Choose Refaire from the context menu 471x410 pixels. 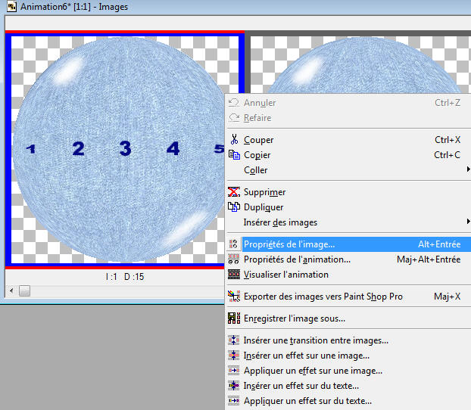(x=348, y=118)
